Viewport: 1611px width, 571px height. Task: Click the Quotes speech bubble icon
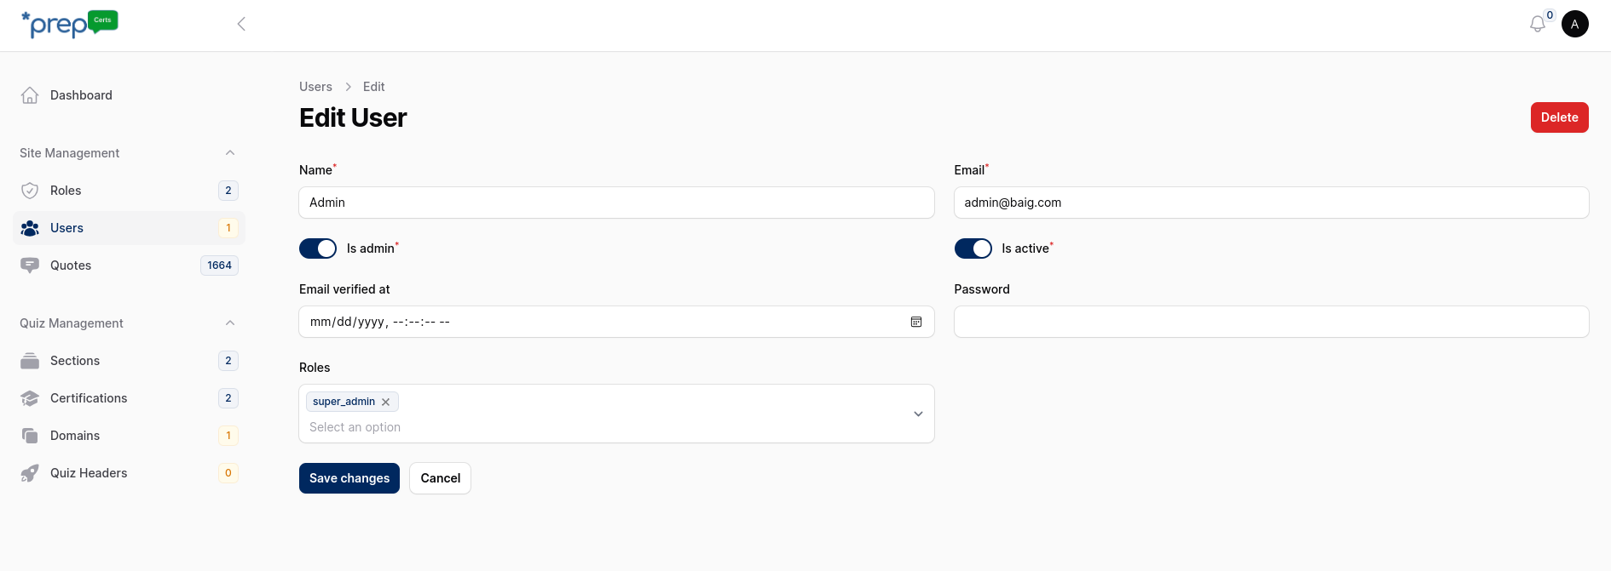(x=30, y=266)
